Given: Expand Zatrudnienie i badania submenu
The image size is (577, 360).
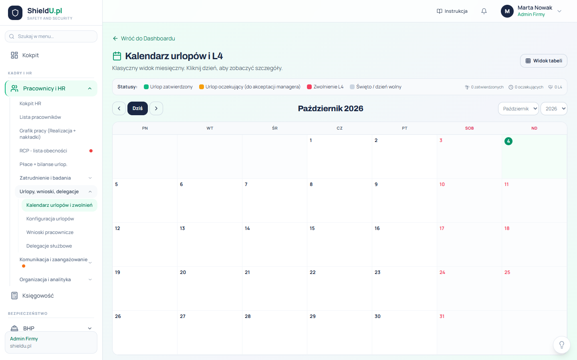Looking at the screenshot, I should (x=56, y=178).
